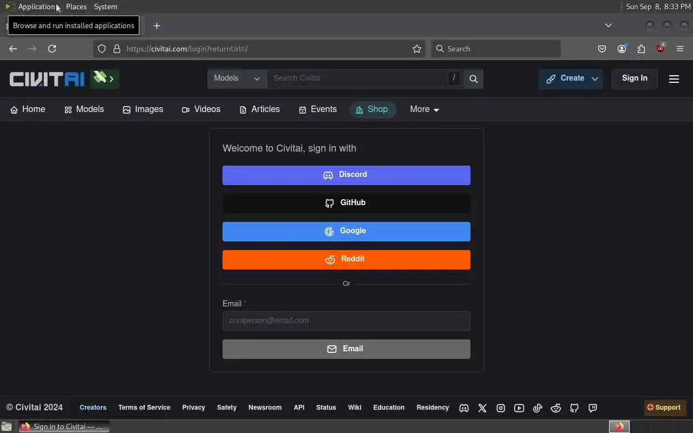Open the Events navigation tab

(318, 109)
